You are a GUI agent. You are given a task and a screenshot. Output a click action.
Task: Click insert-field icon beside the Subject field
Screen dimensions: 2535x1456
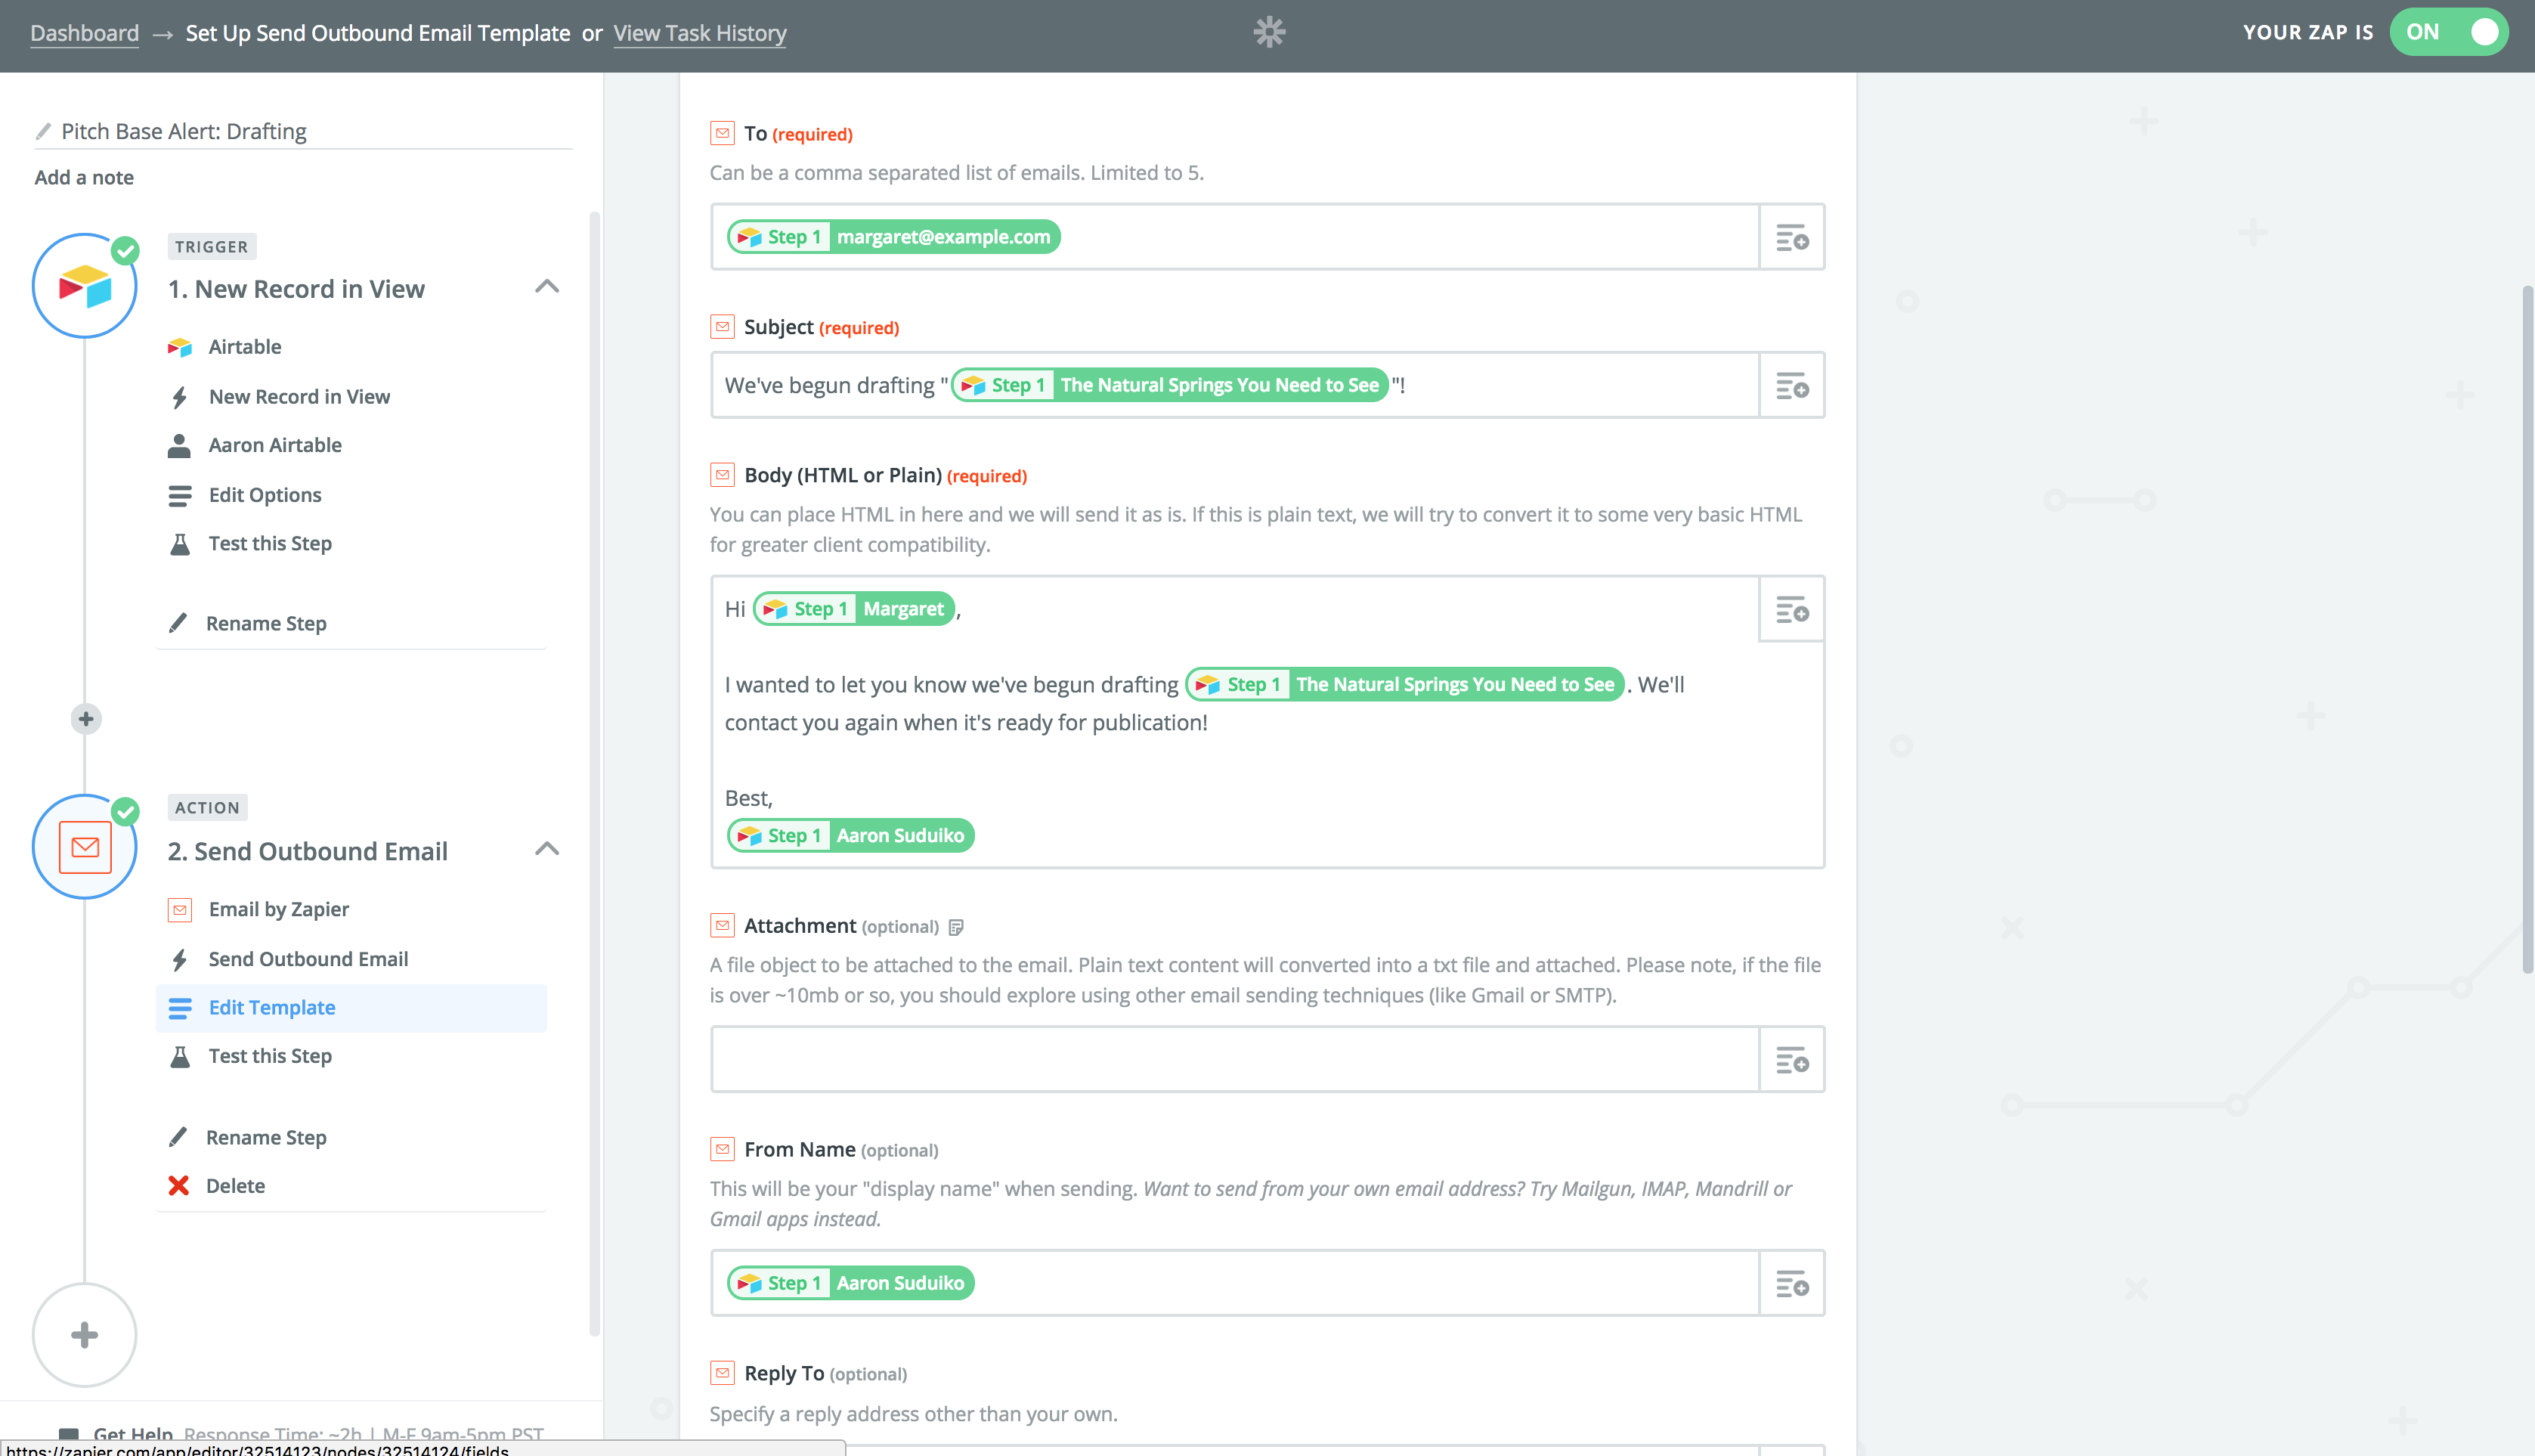[1791, 385]
